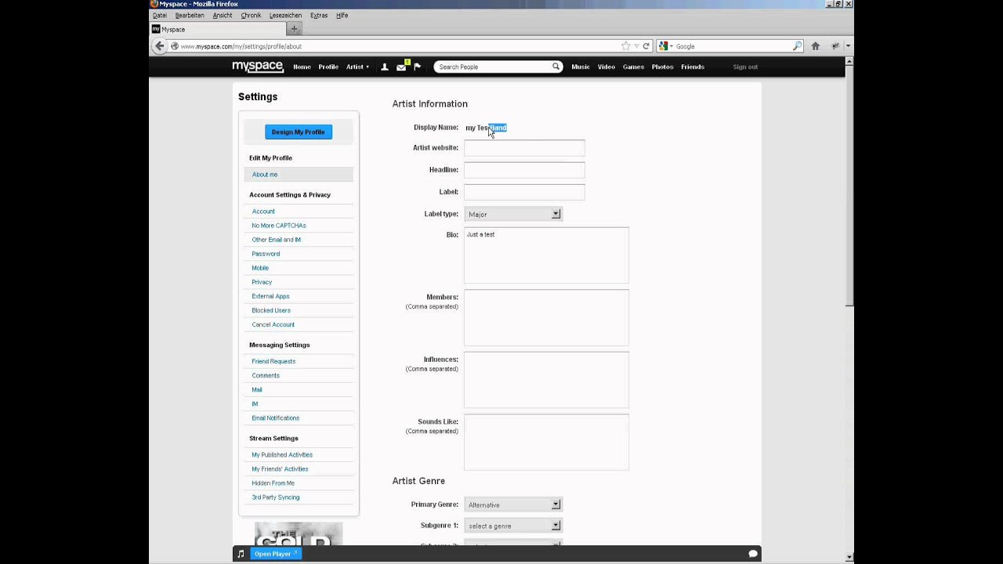Open the Chronik menu
The image size is (1003, 564).
pos(251,15)
